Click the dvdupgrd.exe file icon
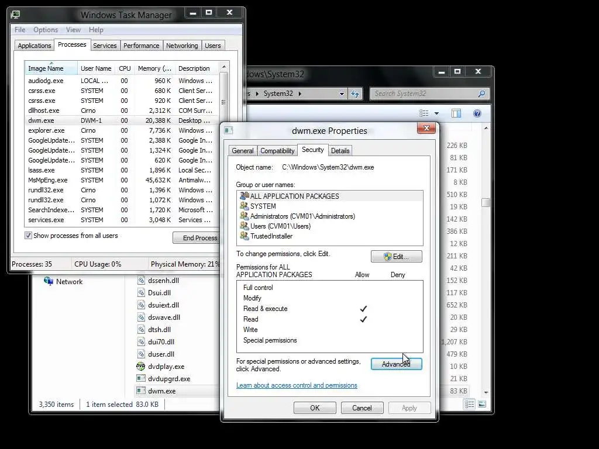The image size is (599, 449). tap(141, 378)
